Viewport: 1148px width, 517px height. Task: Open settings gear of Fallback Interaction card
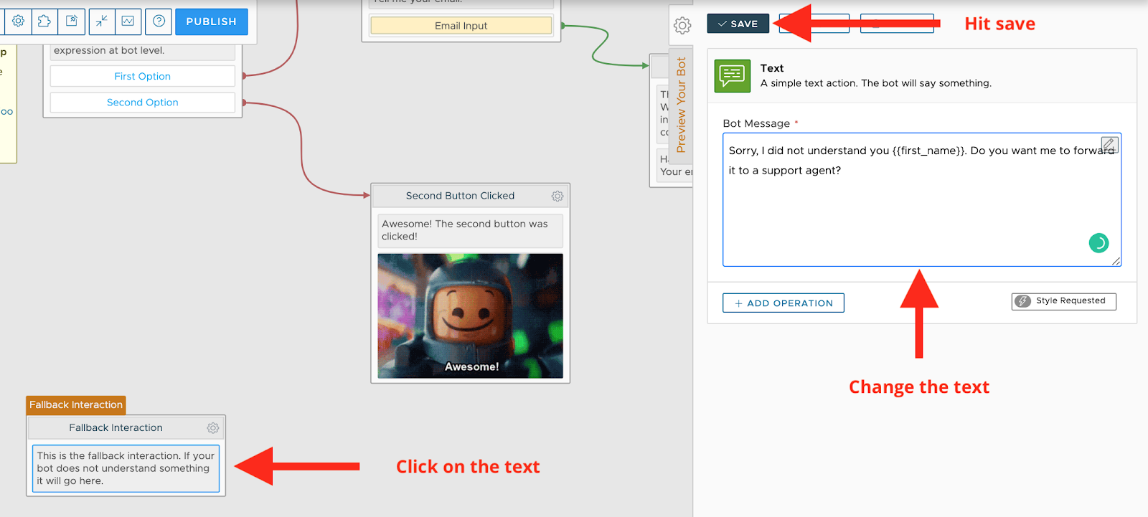click(213, 428)
